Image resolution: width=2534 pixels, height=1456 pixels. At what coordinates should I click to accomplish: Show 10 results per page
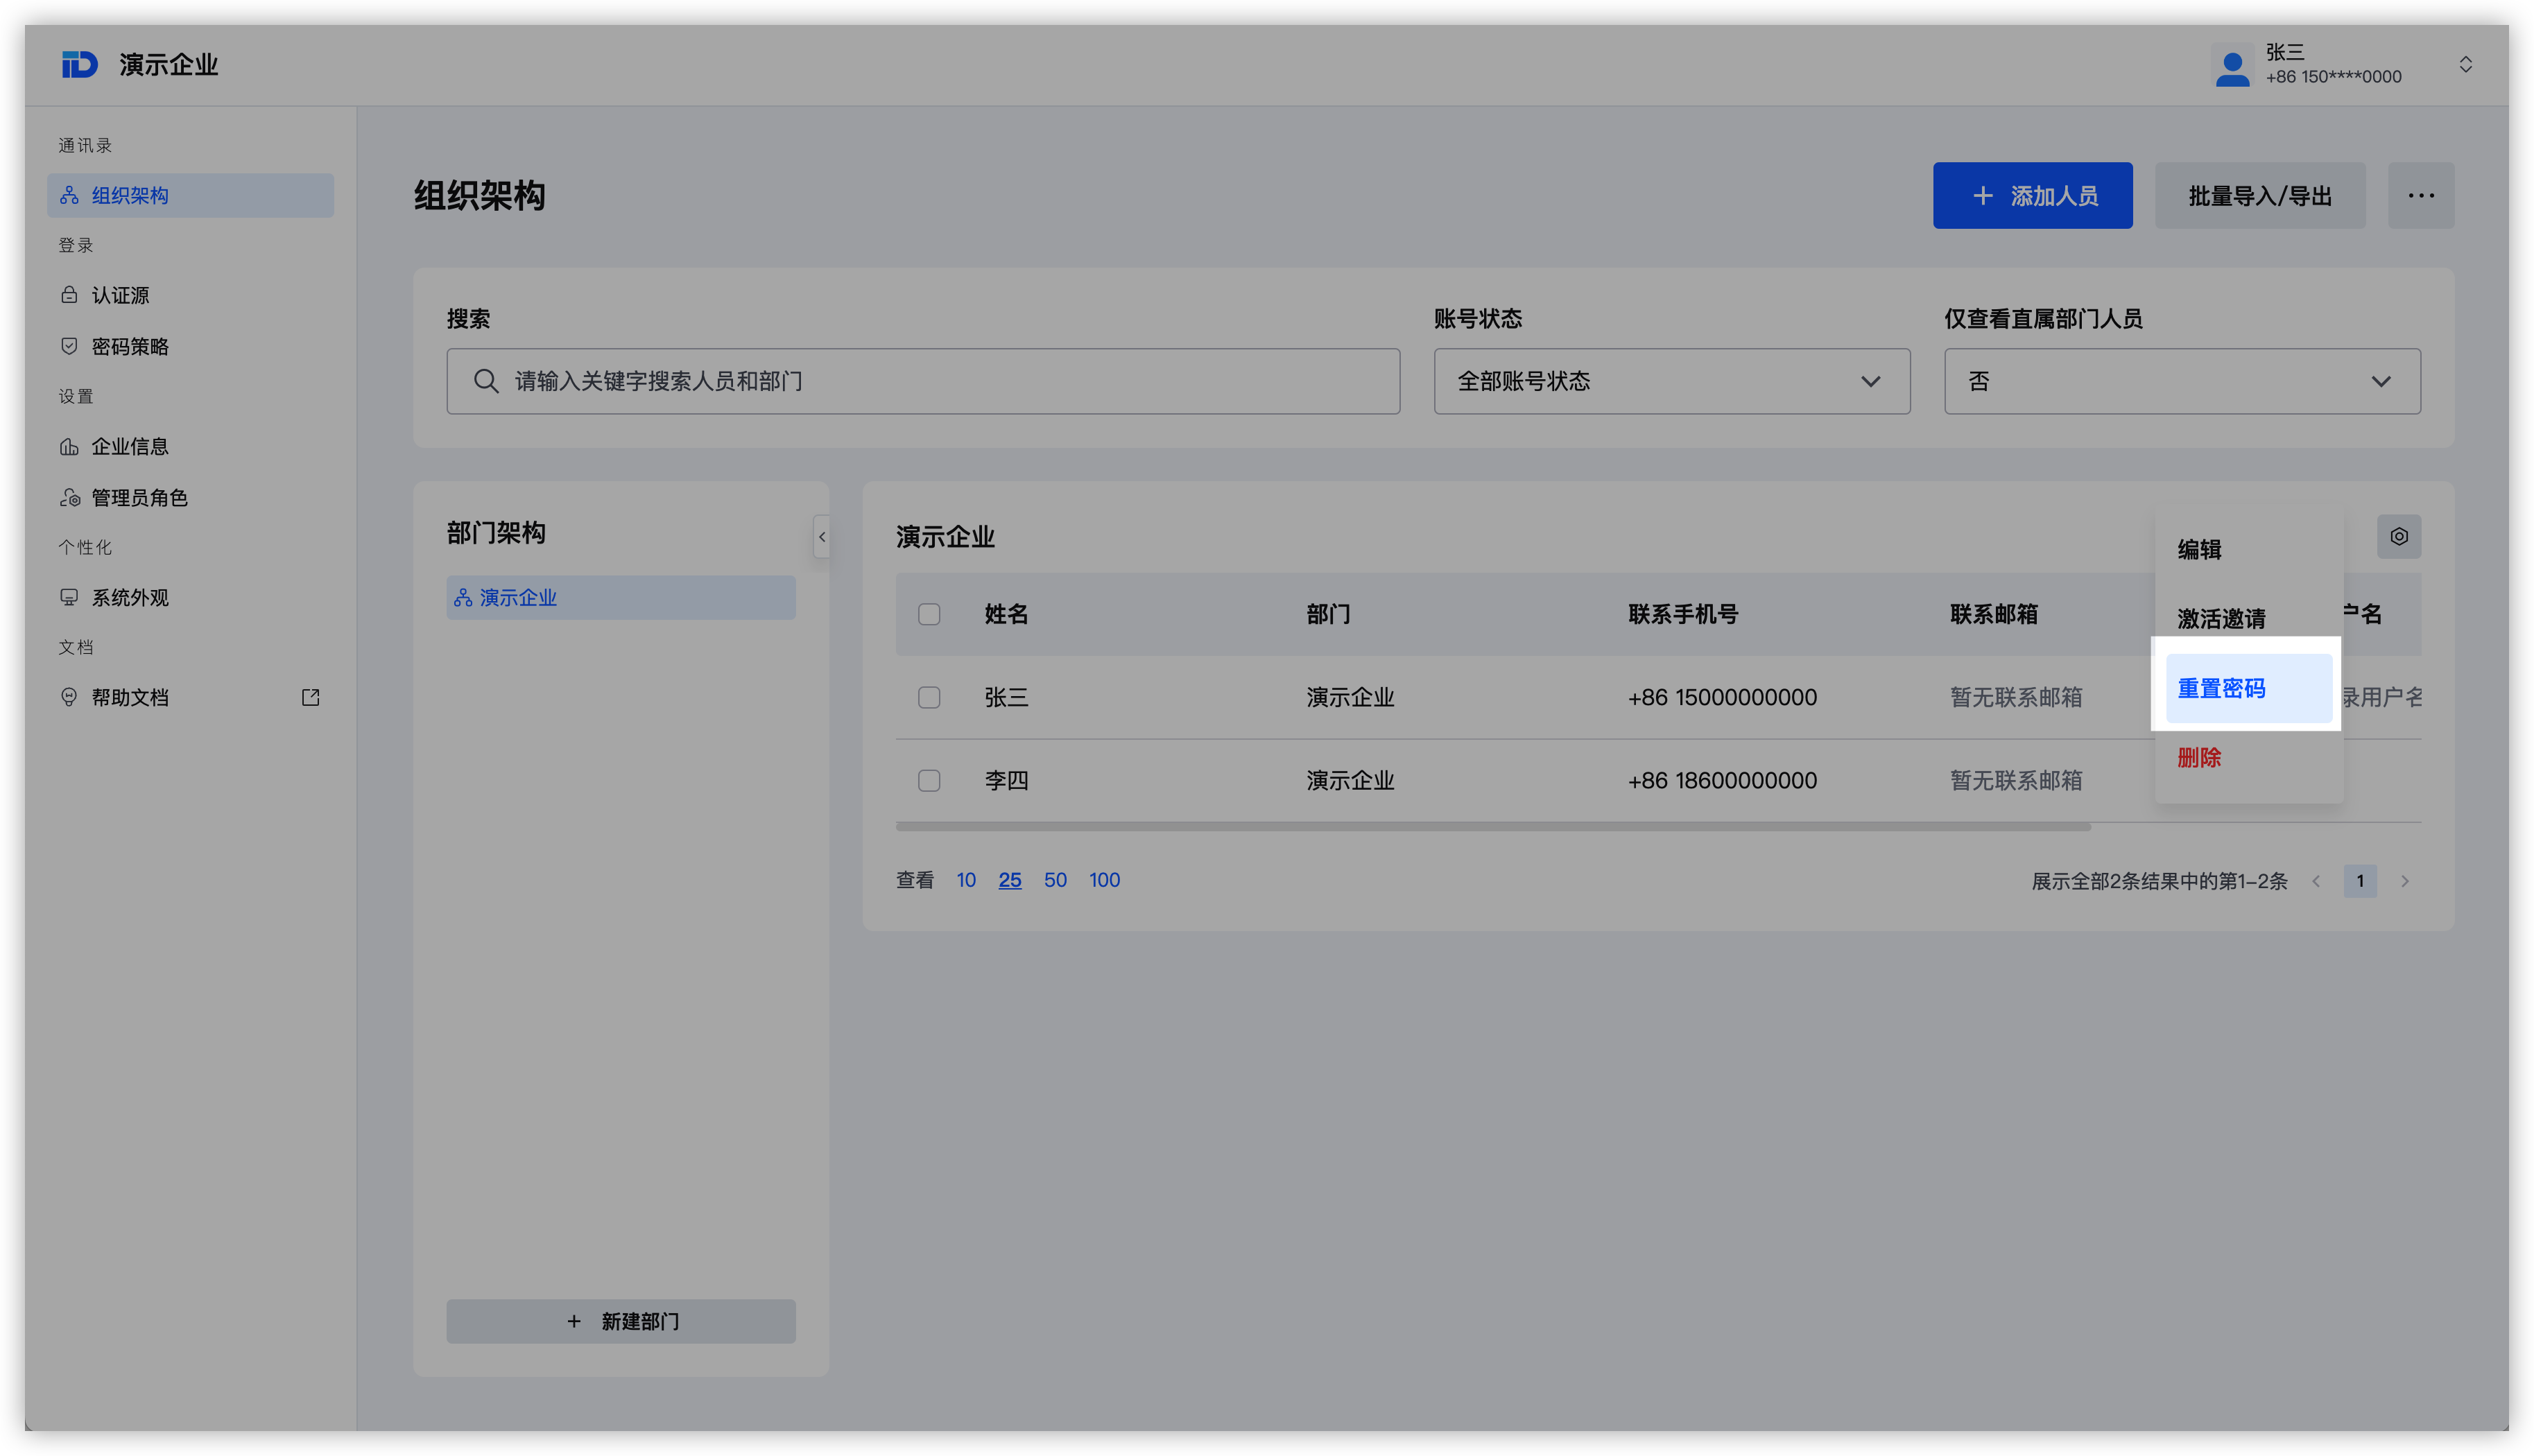click(966, 880)
